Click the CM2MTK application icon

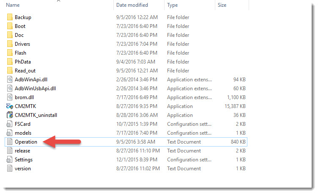(x=10, y=106)
